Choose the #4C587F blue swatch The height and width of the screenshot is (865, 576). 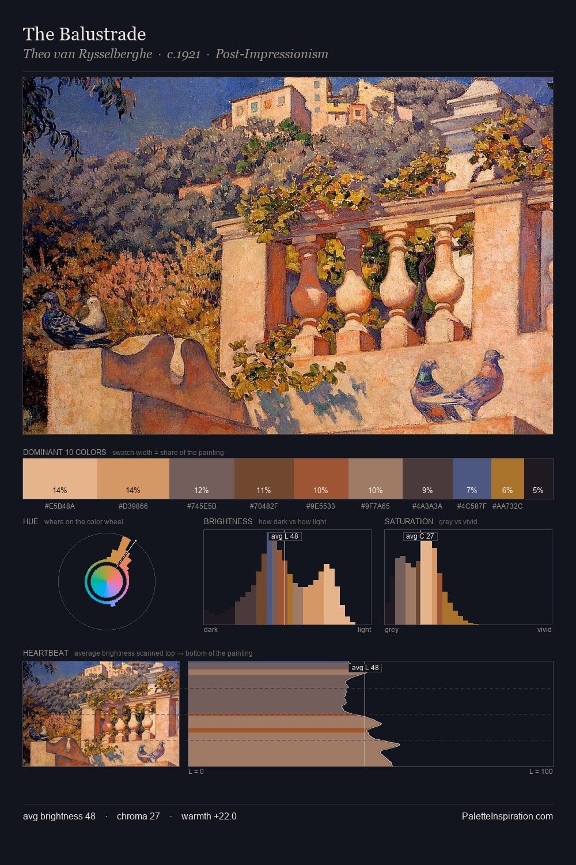point(472,479)
